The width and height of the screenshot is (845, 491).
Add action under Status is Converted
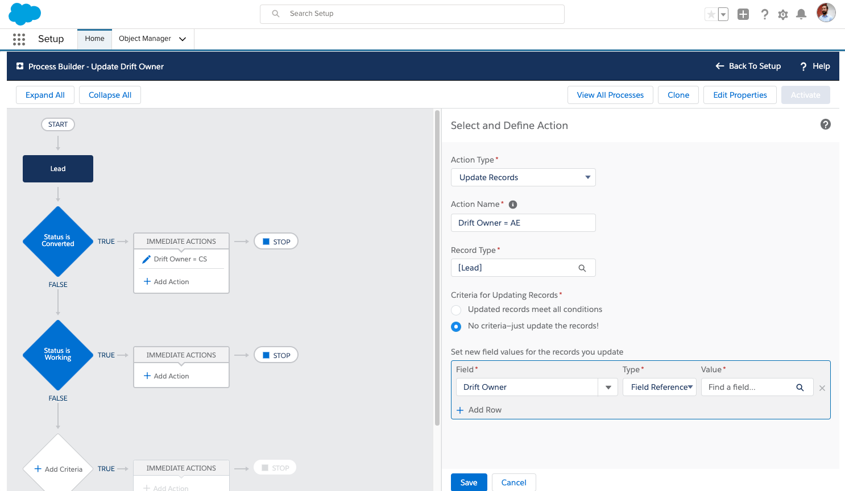(167, 282)
